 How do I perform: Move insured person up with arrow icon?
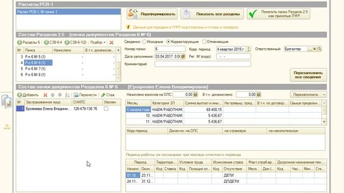[53, 95]
